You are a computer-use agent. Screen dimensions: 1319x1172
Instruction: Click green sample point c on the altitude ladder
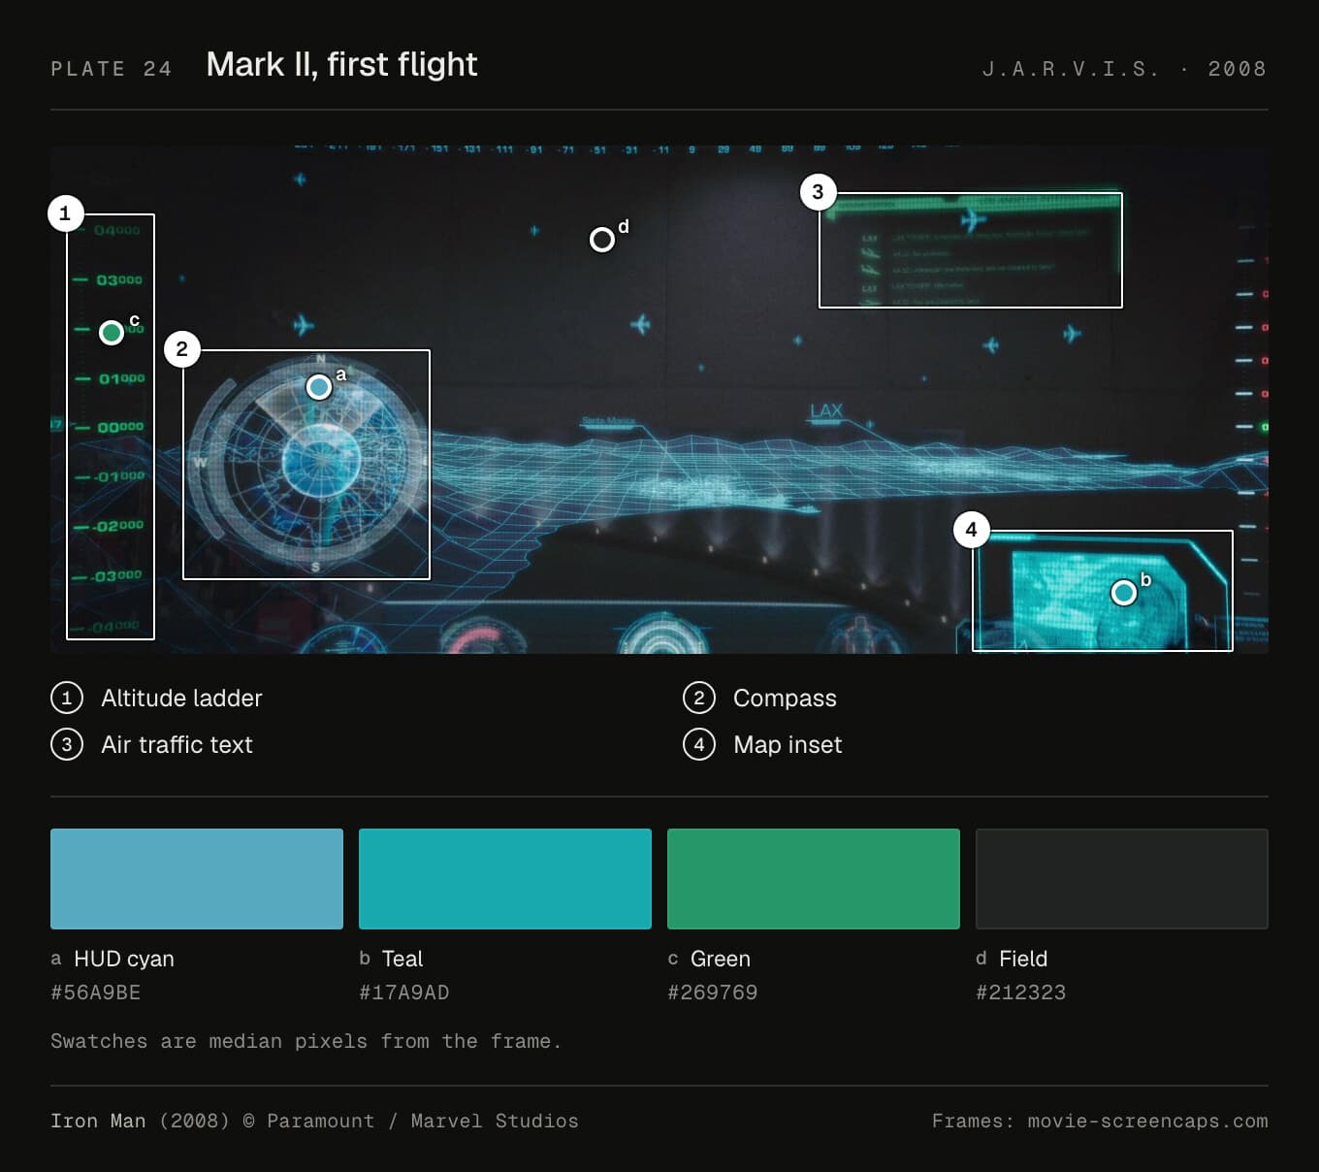click(112, 333)
